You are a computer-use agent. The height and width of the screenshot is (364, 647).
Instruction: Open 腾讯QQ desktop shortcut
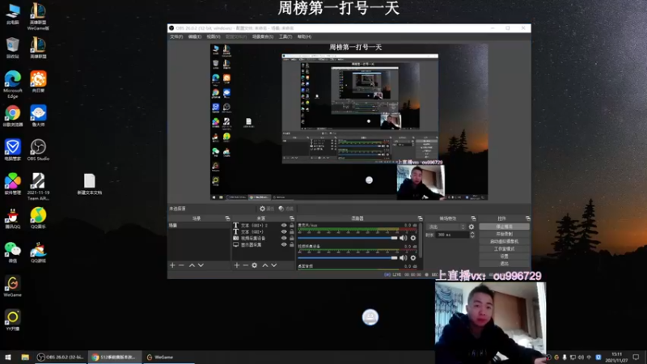(x=12, y=218)
